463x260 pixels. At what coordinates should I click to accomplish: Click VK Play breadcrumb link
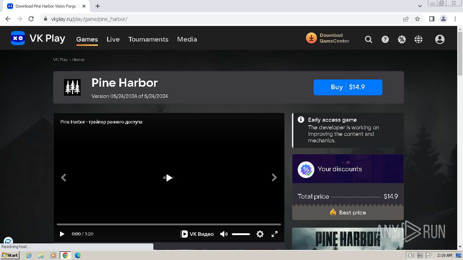60,60
